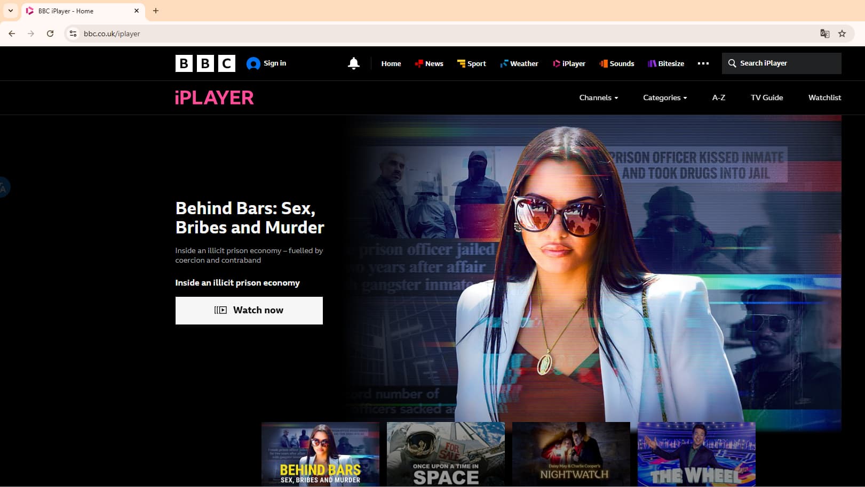This screenshot has width=865, height=487.
Task: Open the Watchlist page
Action: click(824, 98)
